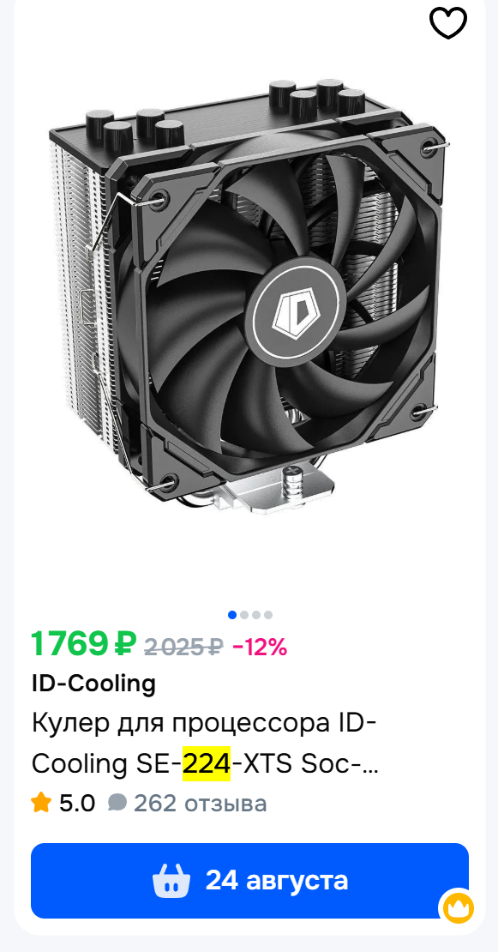Switch to the second image carousel dot
This screenshot has height=952, width=498.
point(244,614)
